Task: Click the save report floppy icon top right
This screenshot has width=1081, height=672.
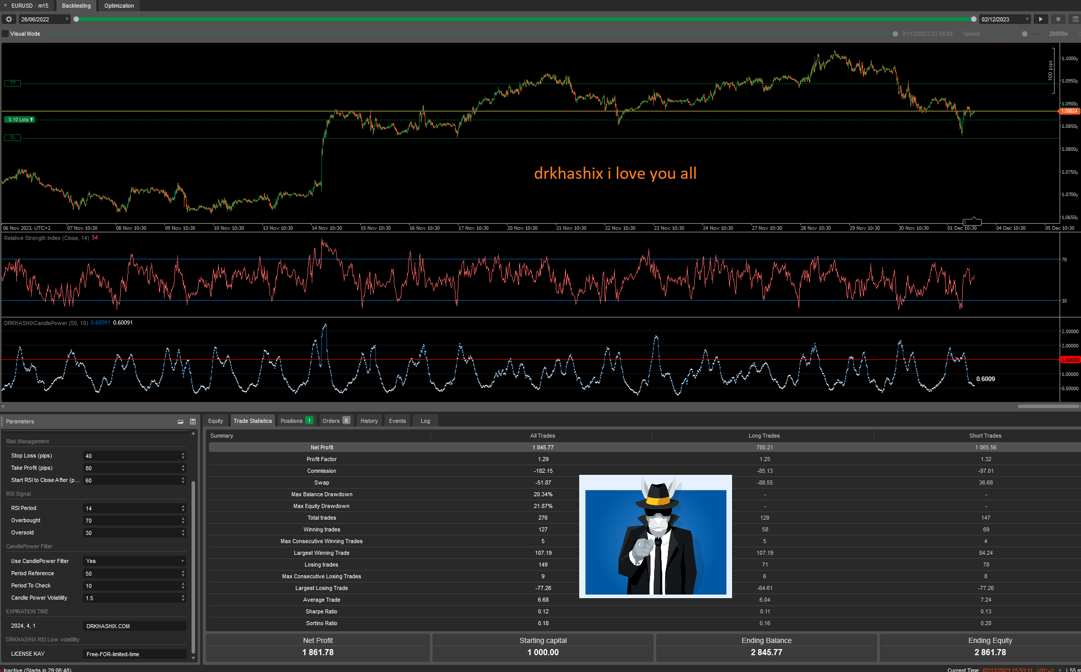Action: [1074, 19]
